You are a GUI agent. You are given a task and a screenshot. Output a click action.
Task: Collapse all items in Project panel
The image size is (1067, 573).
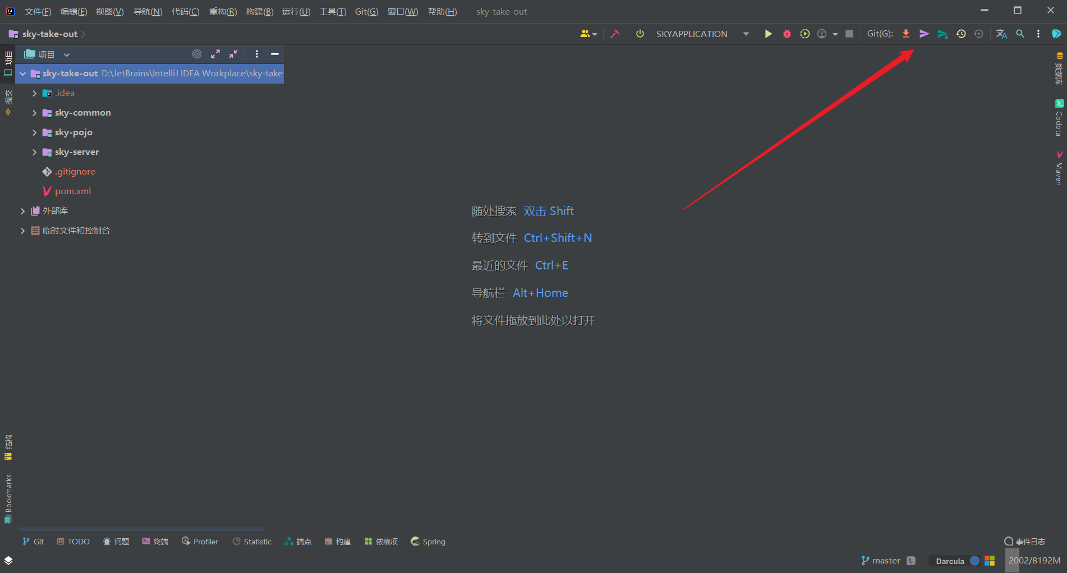(233, 54)
